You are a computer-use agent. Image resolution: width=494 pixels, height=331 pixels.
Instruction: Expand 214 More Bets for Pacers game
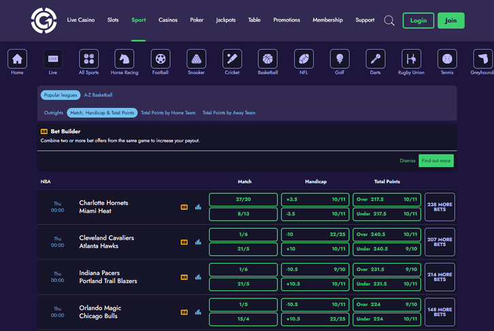click(x=440, y=277)
